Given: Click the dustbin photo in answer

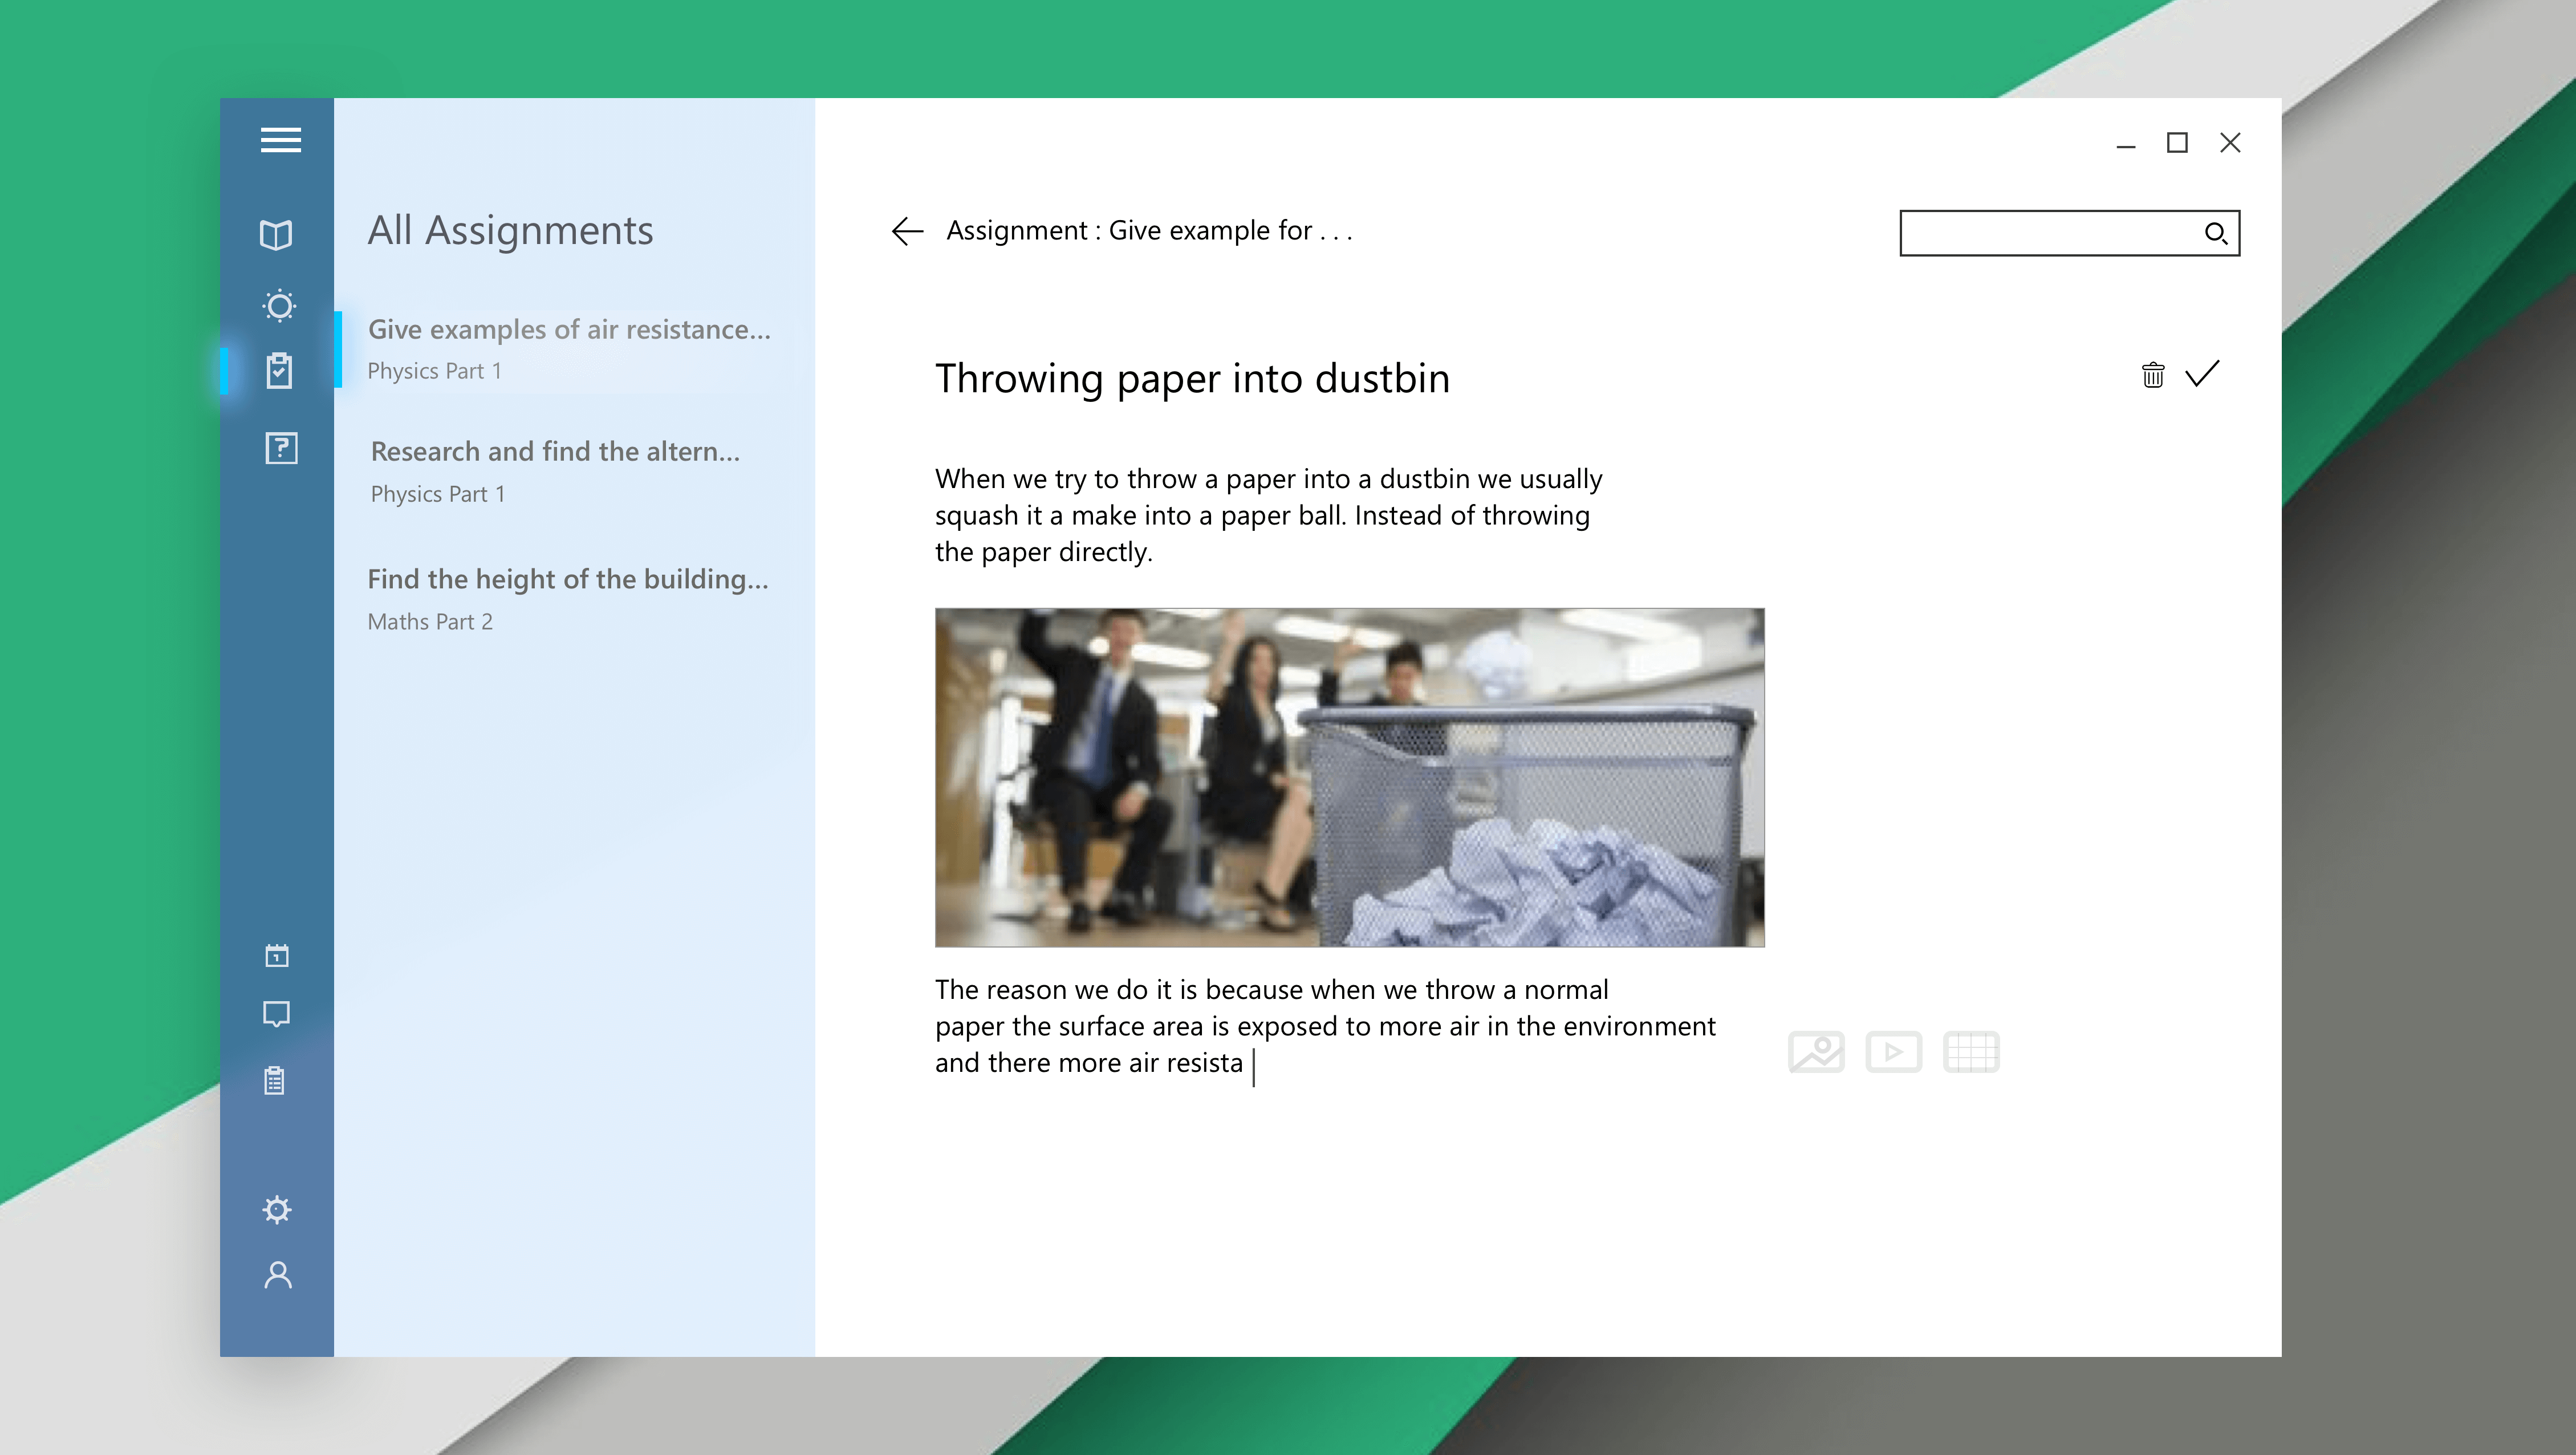Looking at the screenshot, I should [x=1349, y=777].
